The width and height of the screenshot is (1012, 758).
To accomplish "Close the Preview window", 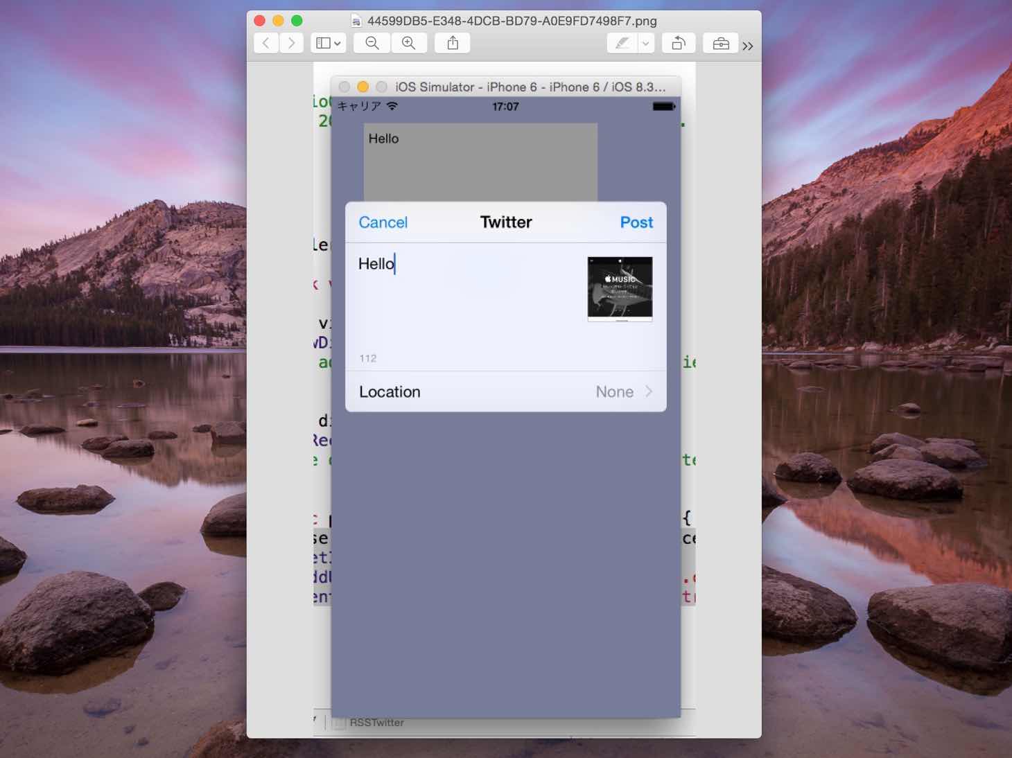I will [260, 21].
